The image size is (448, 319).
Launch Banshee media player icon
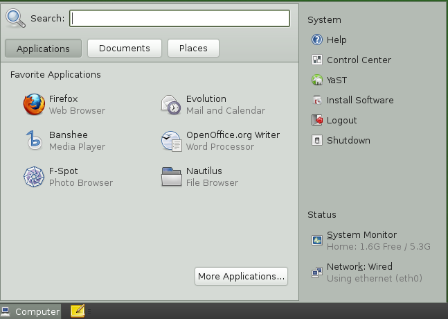34,141
